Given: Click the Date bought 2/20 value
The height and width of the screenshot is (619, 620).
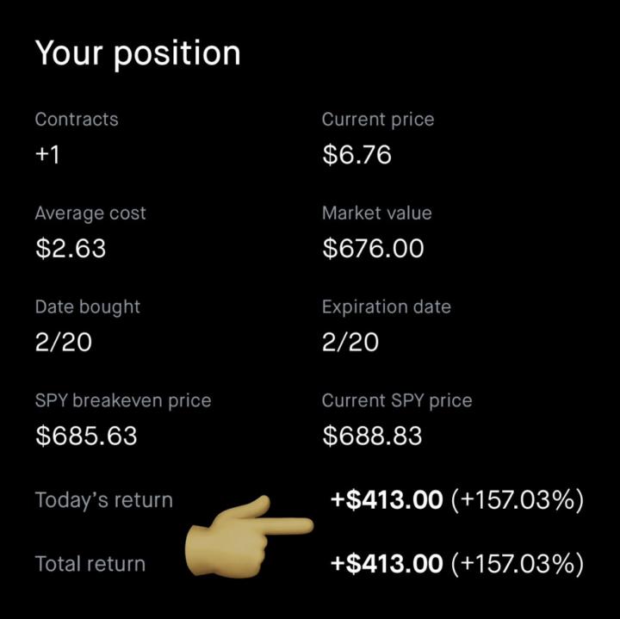Looking at the screenshot, I should point(63,343).
